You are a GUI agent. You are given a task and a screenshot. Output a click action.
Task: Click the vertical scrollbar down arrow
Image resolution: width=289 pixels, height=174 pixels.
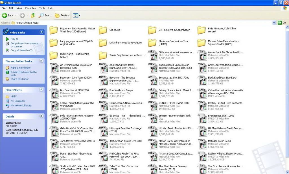(287, 172)
